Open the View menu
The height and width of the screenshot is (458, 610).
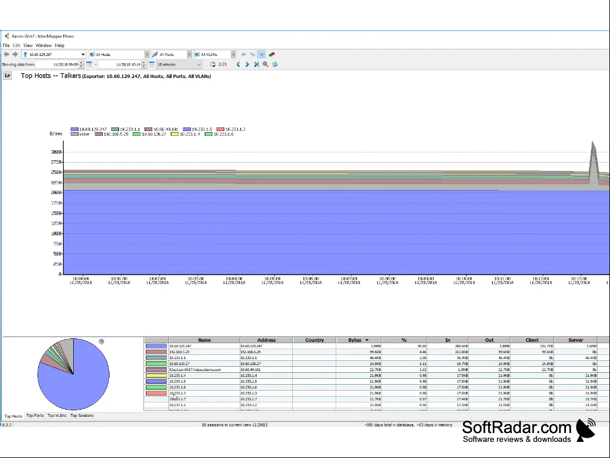tap(28, 46)
